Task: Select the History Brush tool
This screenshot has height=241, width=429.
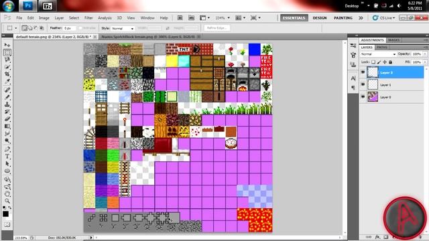Action: tap(7, 112)
